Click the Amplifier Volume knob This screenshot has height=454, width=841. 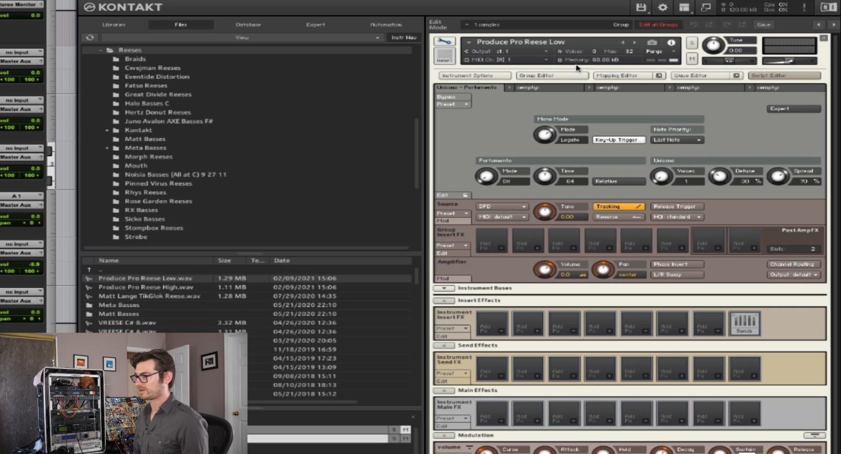[x=544, y=269]
